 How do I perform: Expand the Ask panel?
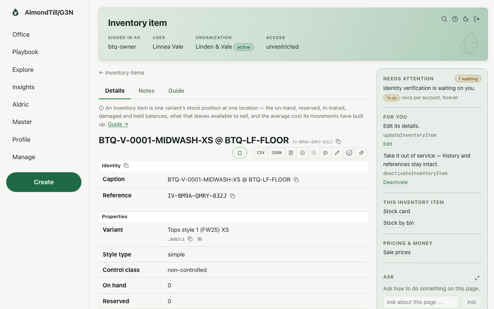tap(477, 278)
